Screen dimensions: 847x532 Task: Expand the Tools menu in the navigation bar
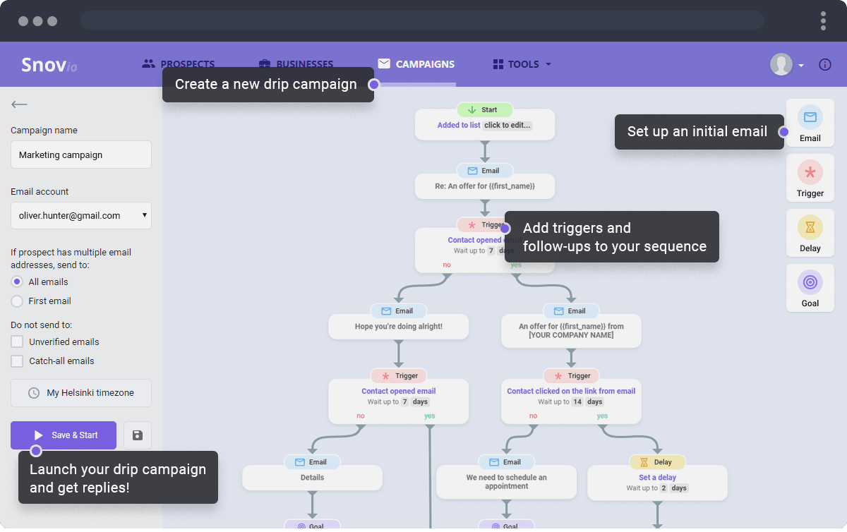[522, 64]
